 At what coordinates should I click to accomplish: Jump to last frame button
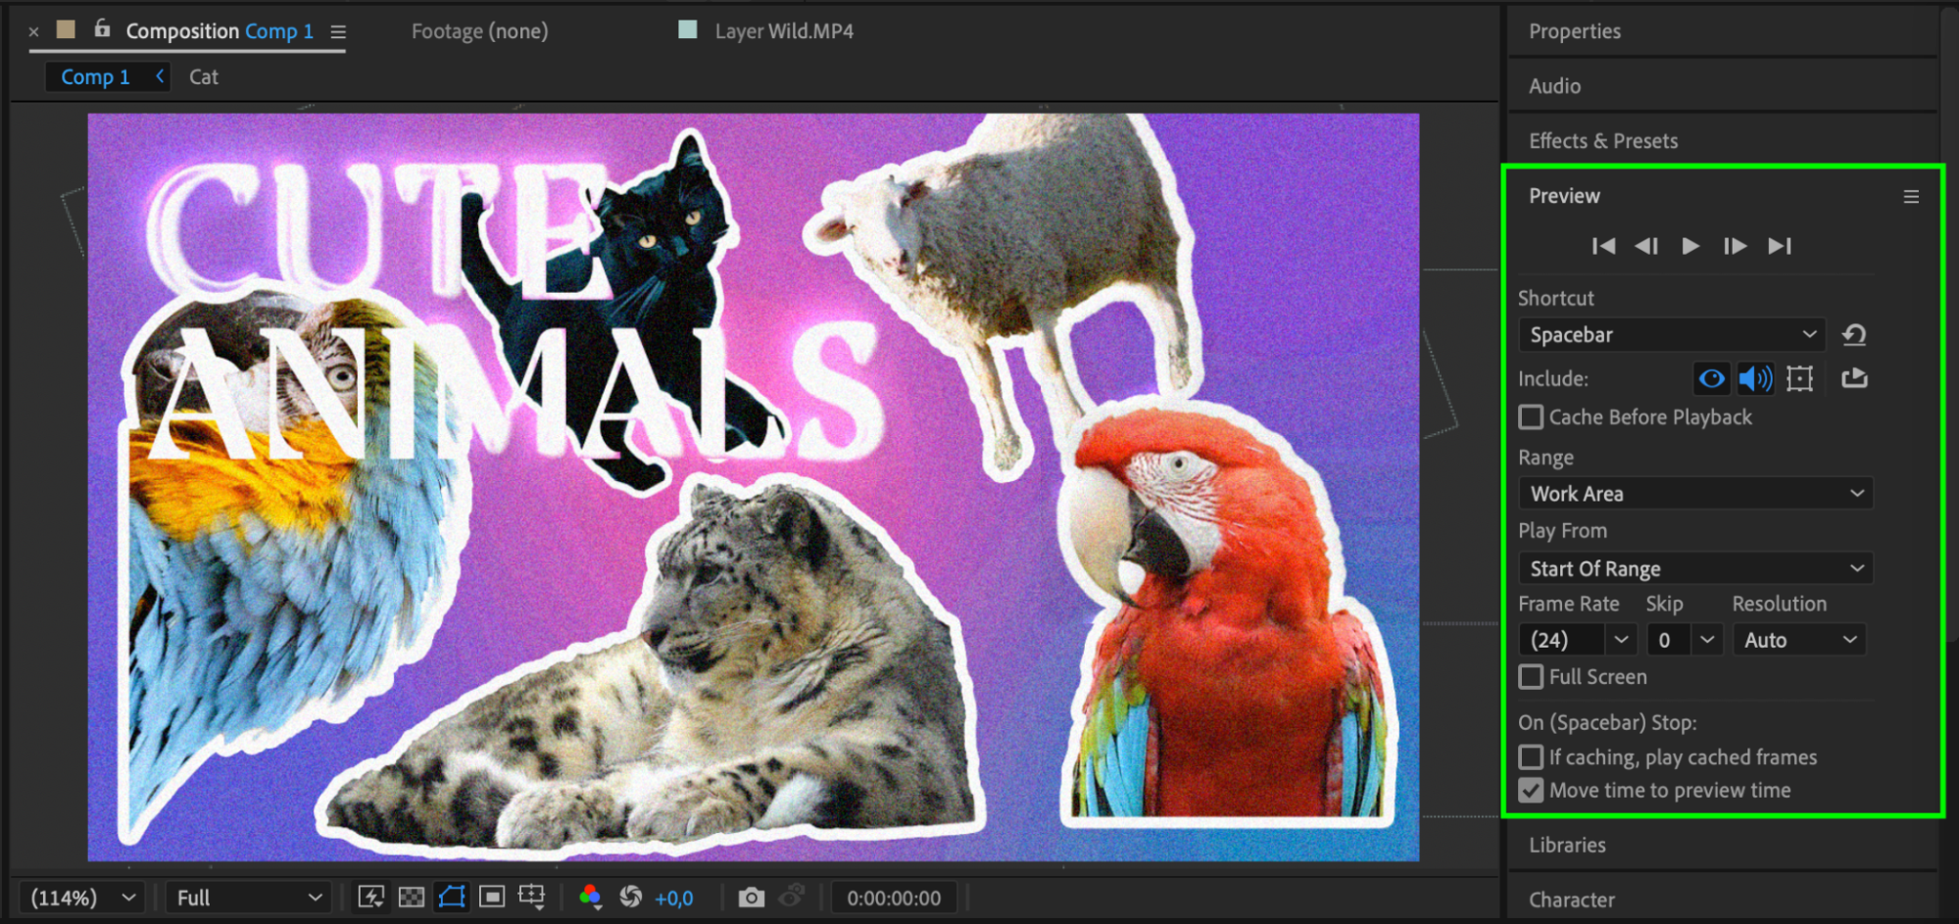pos(1780,246)
